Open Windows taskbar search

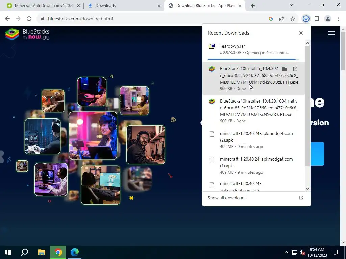(x=24, y=252)
